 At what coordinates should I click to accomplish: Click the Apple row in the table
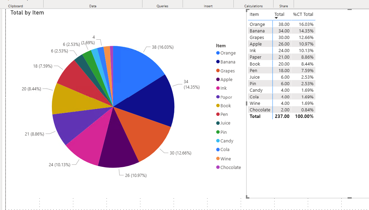point(282,44)
